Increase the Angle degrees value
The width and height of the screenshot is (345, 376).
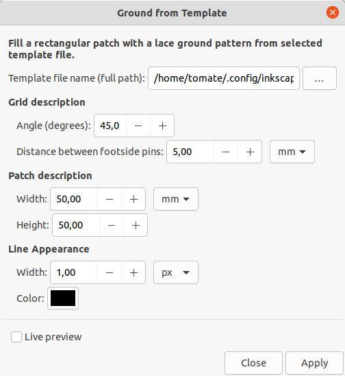(162, 126)
